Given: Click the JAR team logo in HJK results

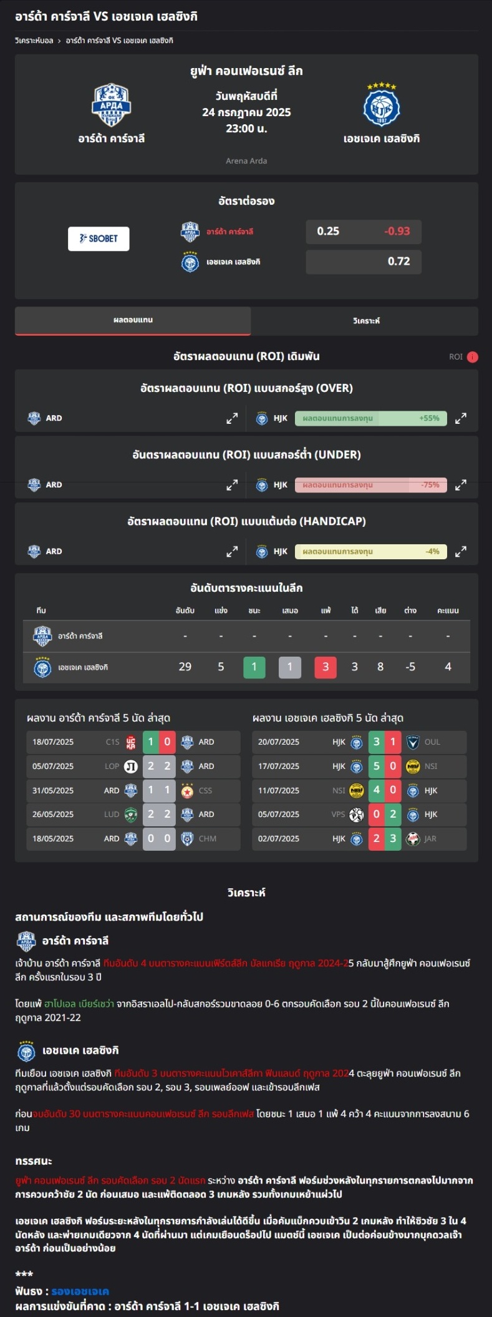Looking at the screenshot, I should point(413,839).
